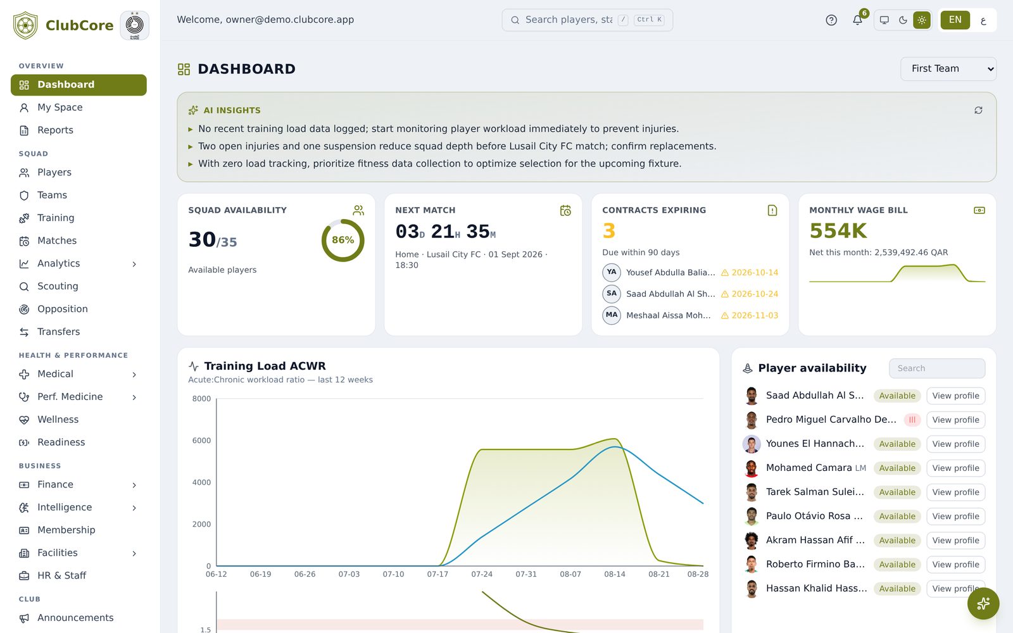The image size is (1013, 633).
Task: Switch to system display theme
Action: pyautogui.click(x=884, y=20)
